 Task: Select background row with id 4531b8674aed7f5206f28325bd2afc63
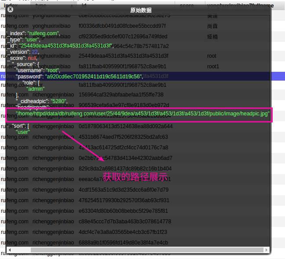coord(142,137)
